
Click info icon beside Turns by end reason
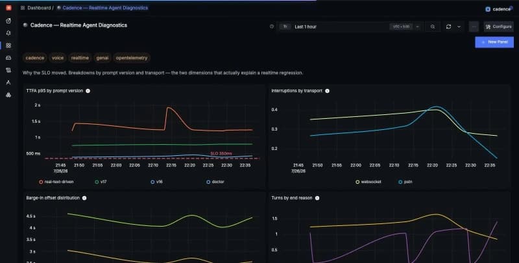pos(317,198)
